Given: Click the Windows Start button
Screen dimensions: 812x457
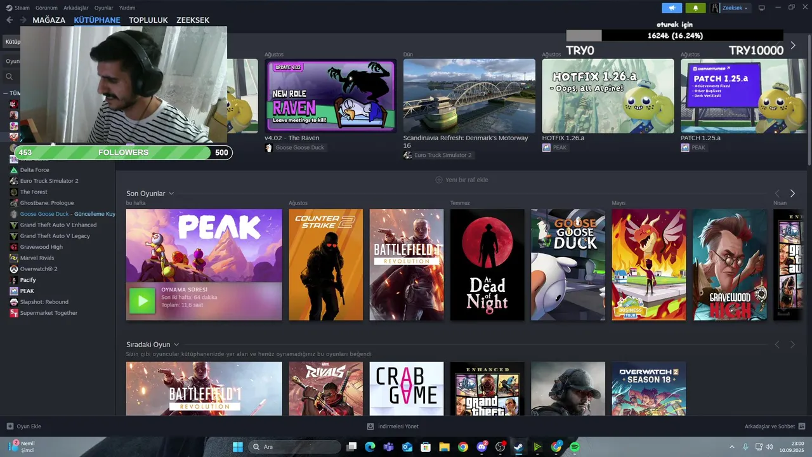Looking at the screenshot, I should coord(237,447).
